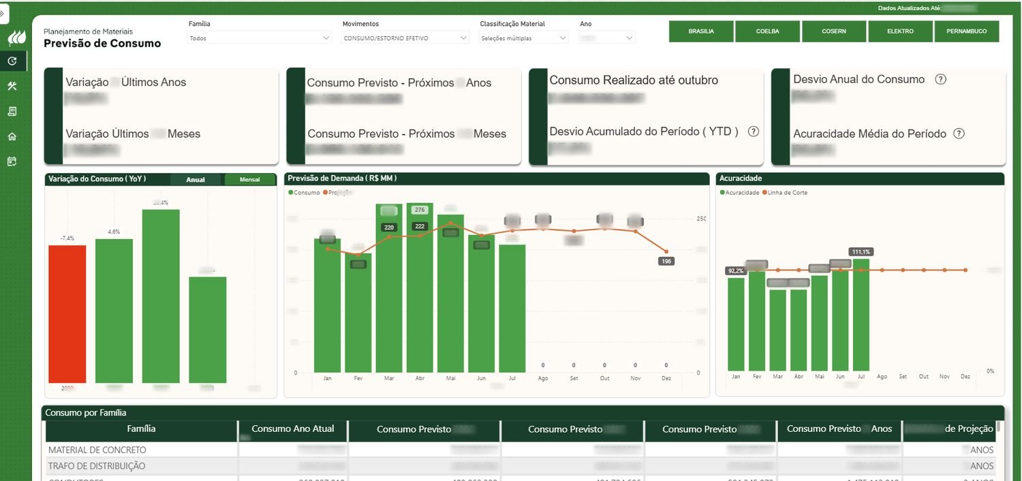Open the consumption forecast page (clock icon)
The height and width of the screenshot is (481, 1022).
(12, 61)
